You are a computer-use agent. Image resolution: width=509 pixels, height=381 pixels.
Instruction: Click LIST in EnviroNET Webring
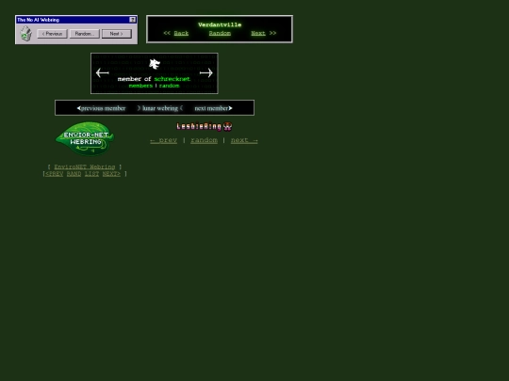[91, 174]
